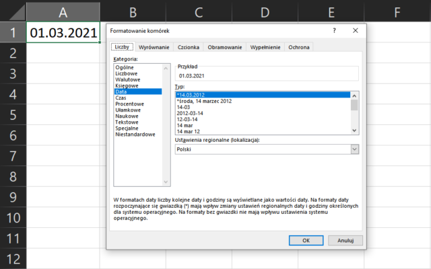
Task: Pick Czas category
Action: [x=137, y=98]
